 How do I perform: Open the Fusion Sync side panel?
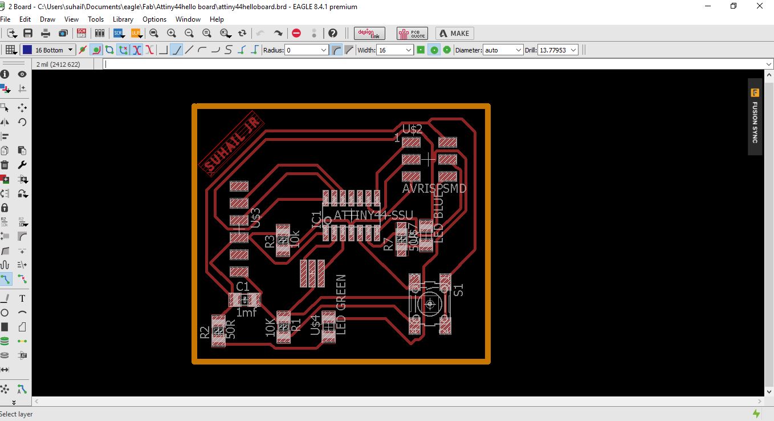[x=755, y=117]
